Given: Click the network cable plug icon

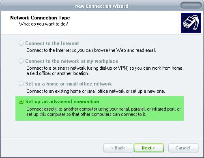Looking at the screenshot, I should click(191, 23).
